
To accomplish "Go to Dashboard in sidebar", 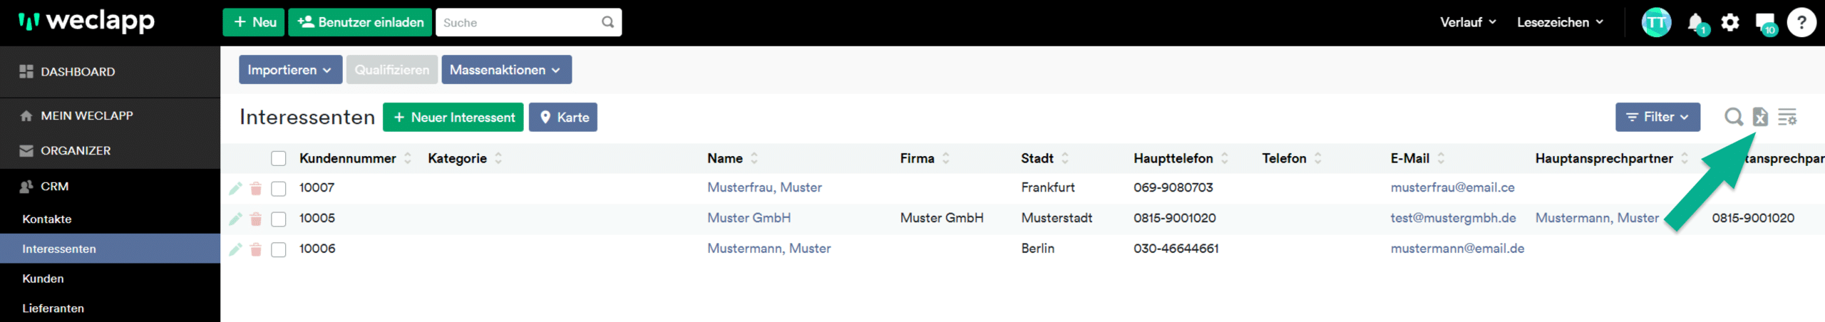I will [x=77, y=72].
